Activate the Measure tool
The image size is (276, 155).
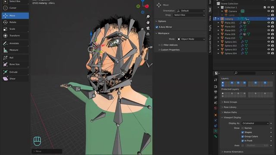(x=15, y=50)
